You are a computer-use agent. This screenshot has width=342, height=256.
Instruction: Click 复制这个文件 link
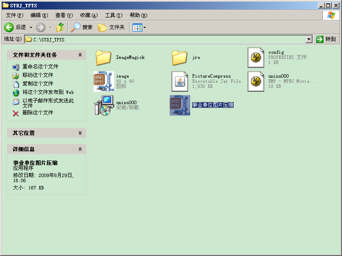click(x=38, y=84)
